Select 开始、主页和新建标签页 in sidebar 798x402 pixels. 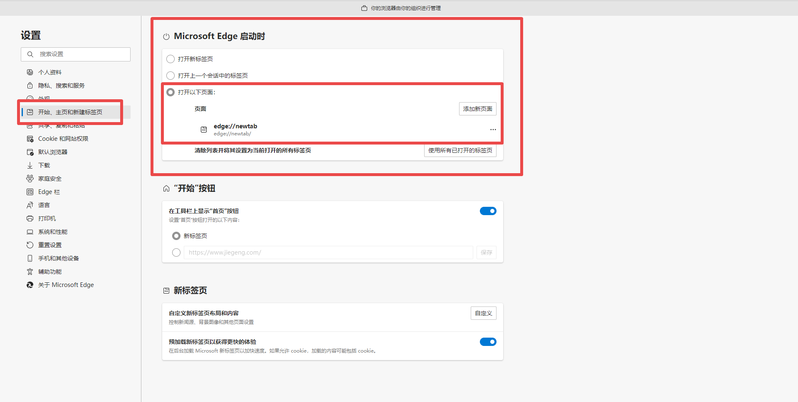click(x=76, y=112)
